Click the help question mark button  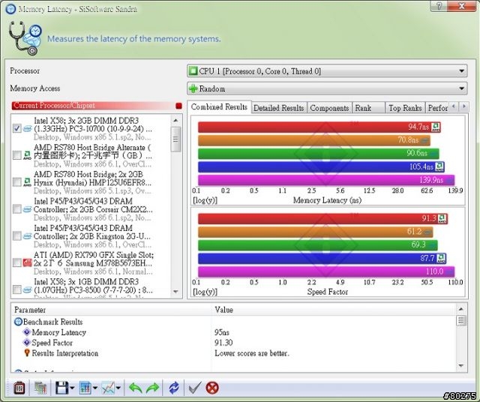[439, 6]
